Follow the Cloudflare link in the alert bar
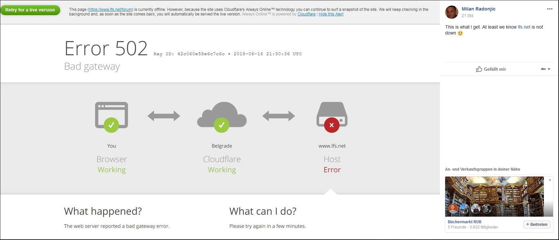559x240 pixels. pyautogui.click(x=306, y=14)
